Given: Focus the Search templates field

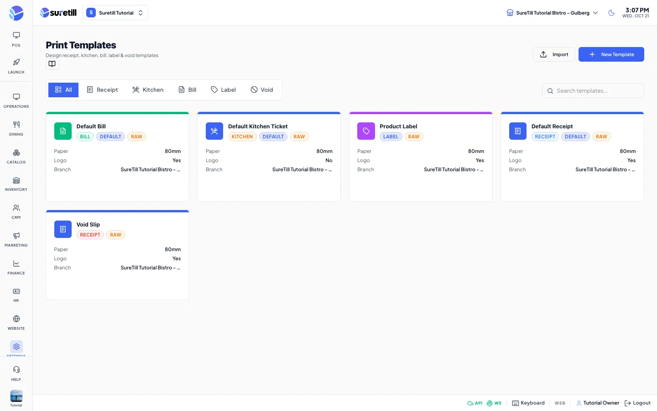Looking at the screenshot, I should 593,90.
